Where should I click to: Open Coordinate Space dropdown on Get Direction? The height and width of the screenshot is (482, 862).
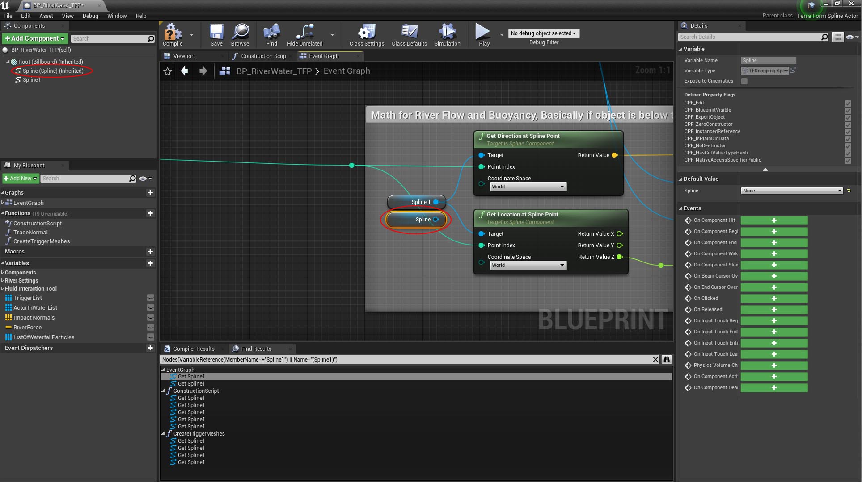coord(528,187)
